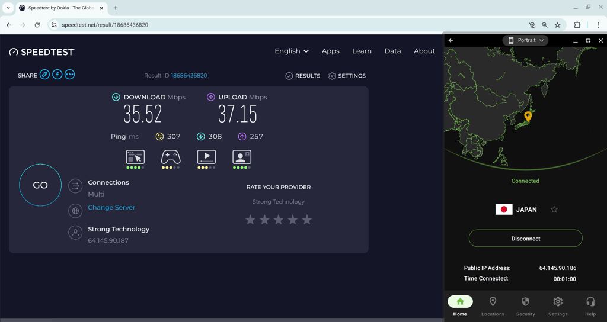Open Speedtest SETTINGS
This screenshot has height=322, width=607.
tap(347, 76)
